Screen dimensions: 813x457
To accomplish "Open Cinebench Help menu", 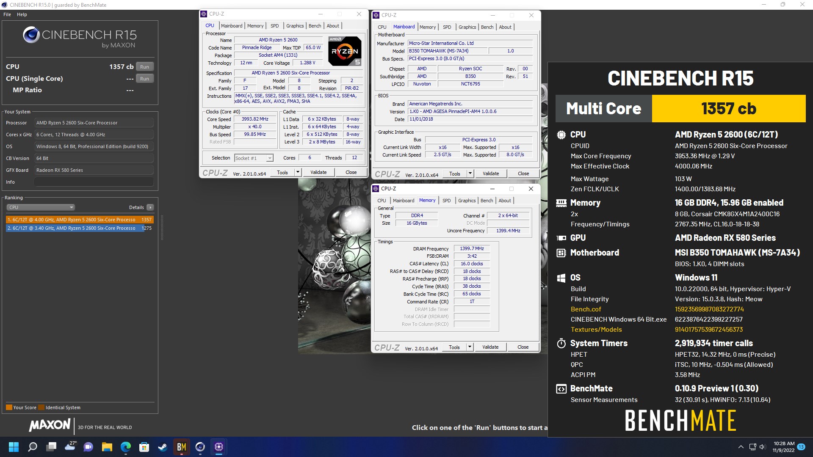I will pyautogui.click(x=22, y=14).
